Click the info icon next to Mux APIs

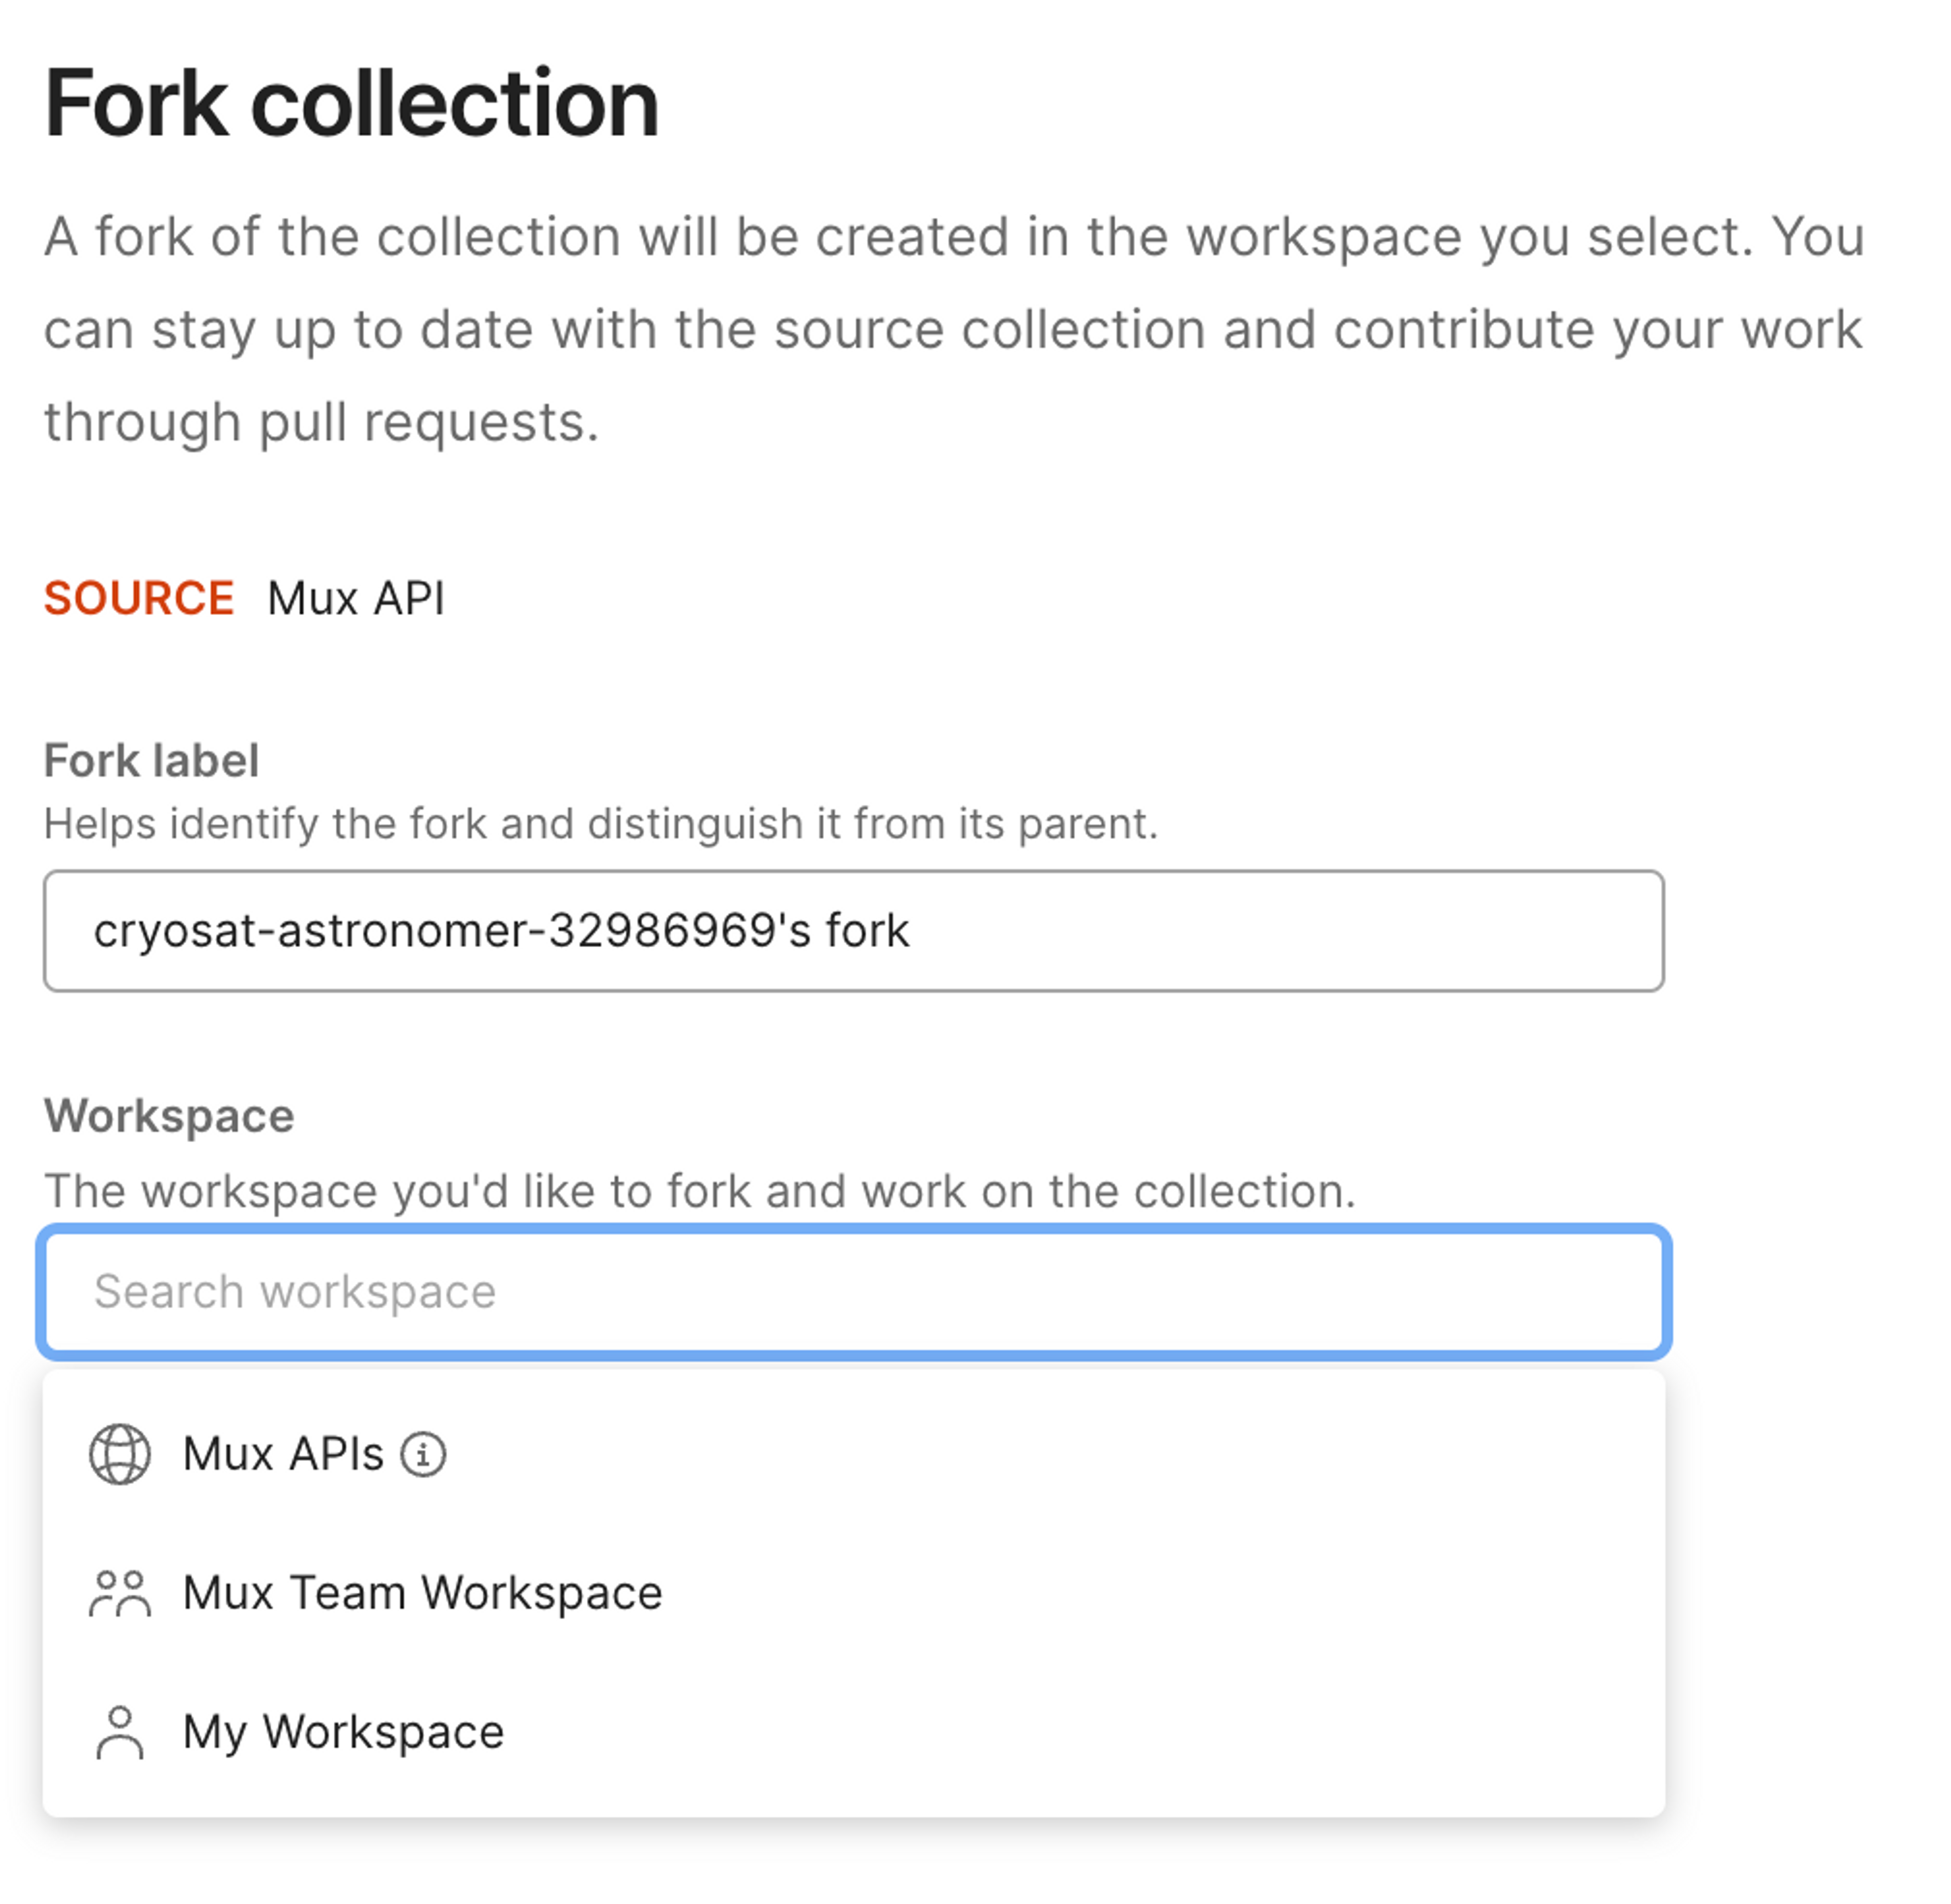point(423,1455)
